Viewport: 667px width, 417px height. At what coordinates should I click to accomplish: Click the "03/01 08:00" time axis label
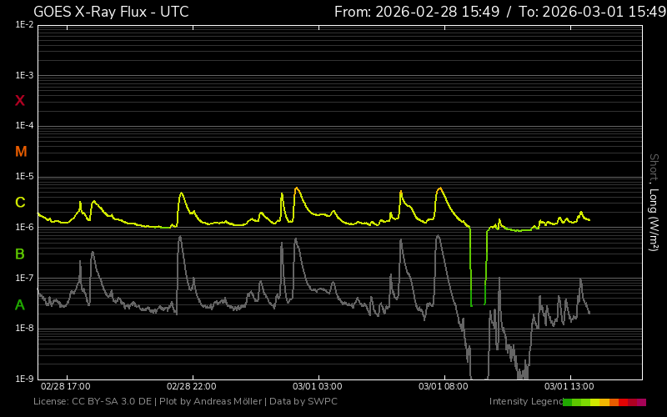click(x=444, y=386)
